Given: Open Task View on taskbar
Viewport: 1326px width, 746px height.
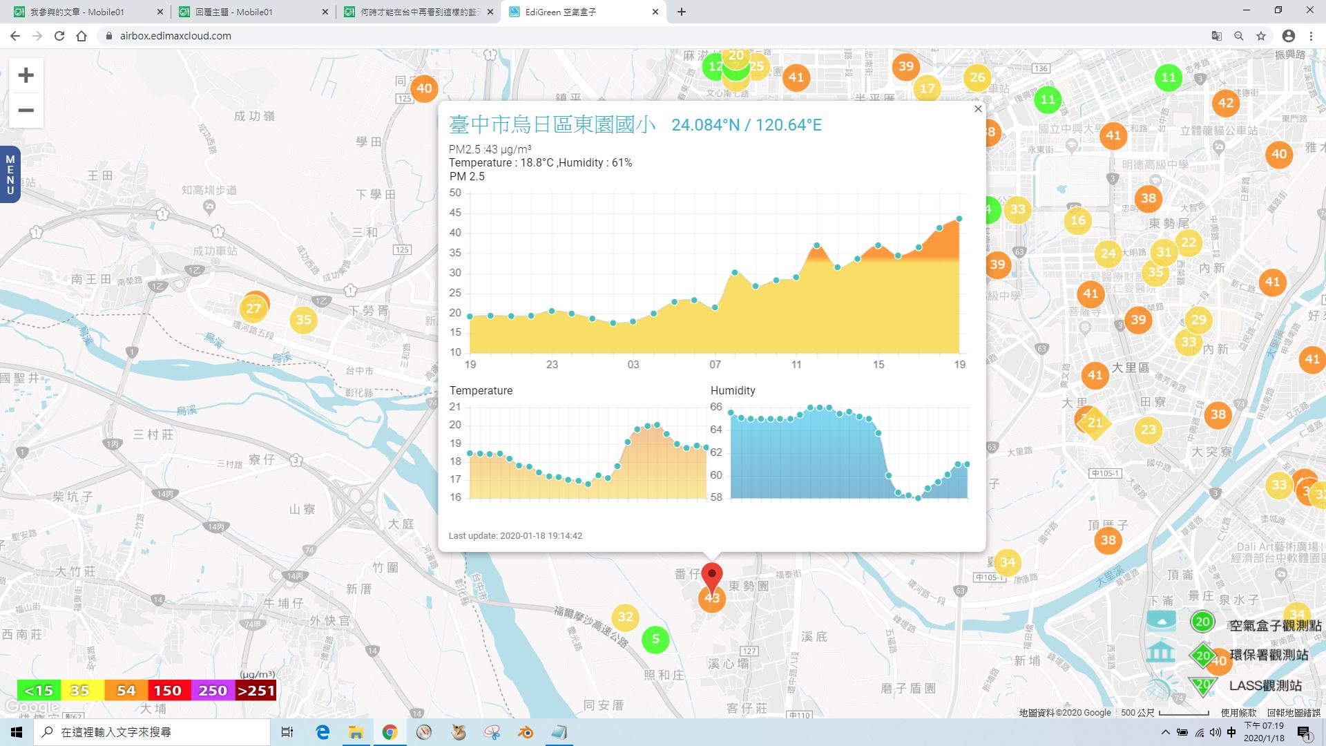Looking at the screenshot, I should (287, 732).
